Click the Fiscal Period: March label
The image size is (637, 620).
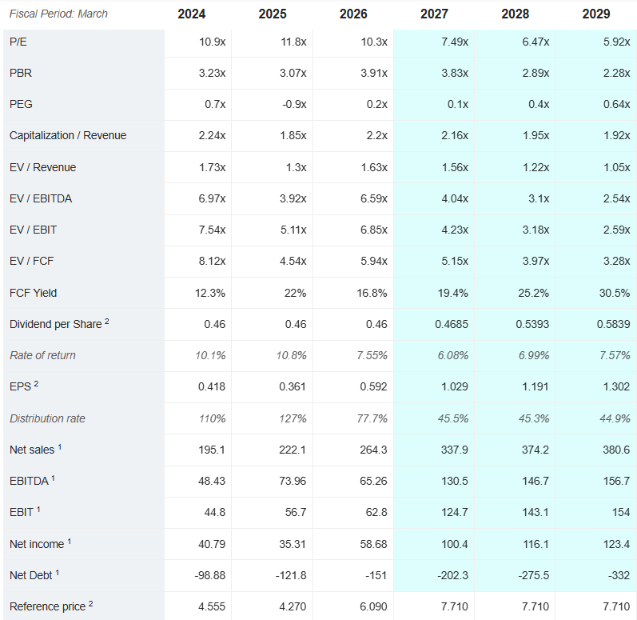tap(58, 14)
